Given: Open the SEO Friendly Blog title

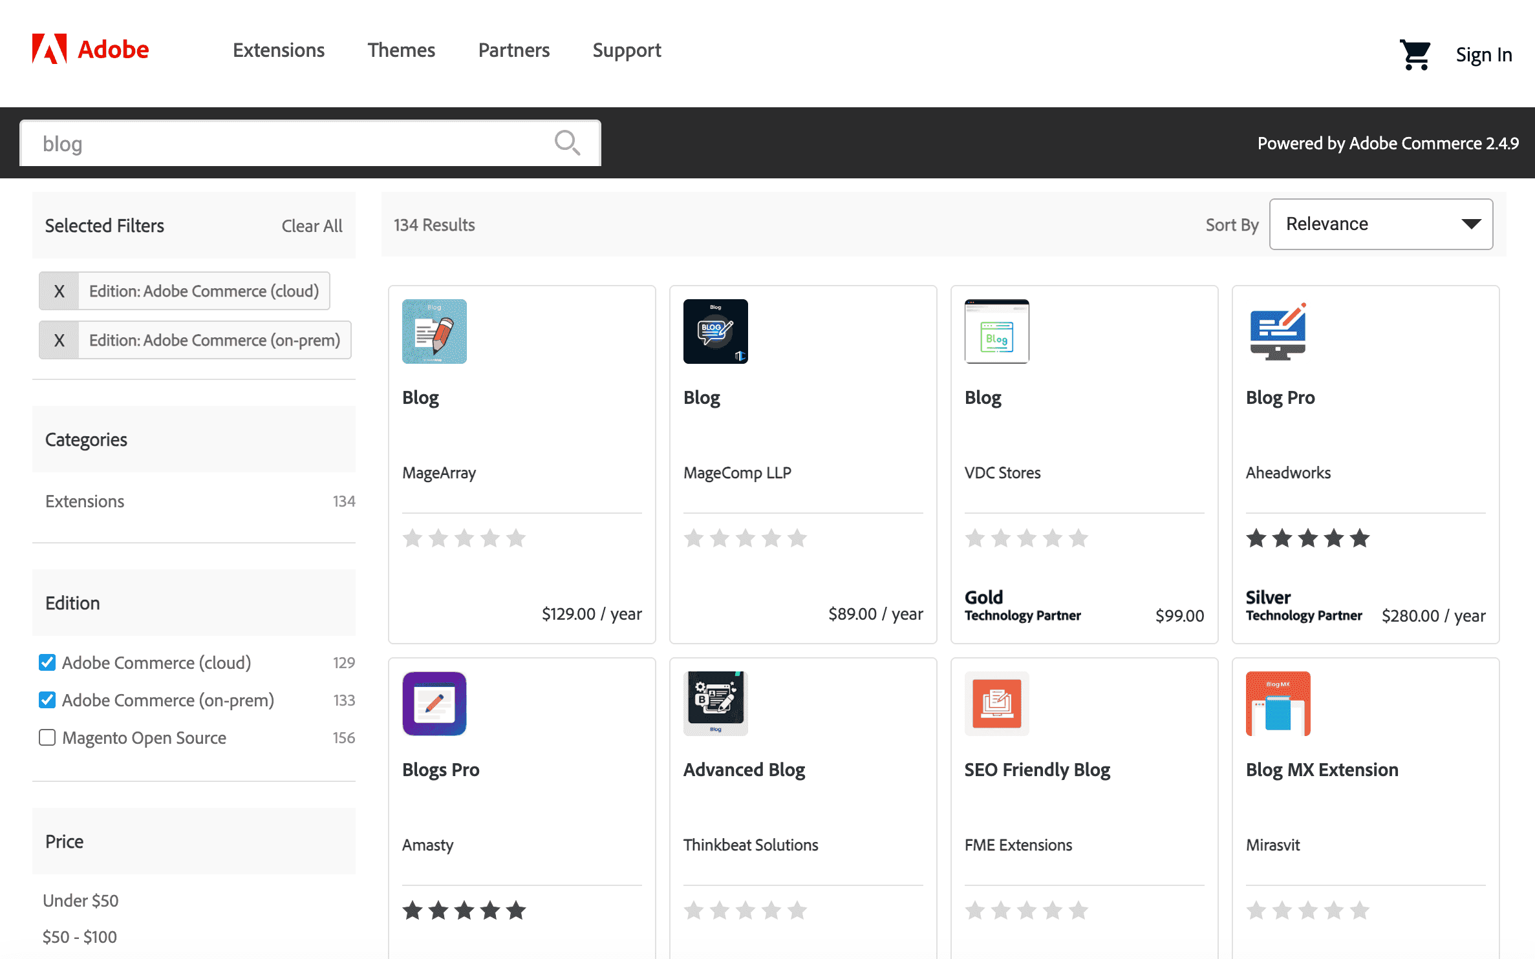Looking at the screenshot, I should click(x=1037, y=770).
